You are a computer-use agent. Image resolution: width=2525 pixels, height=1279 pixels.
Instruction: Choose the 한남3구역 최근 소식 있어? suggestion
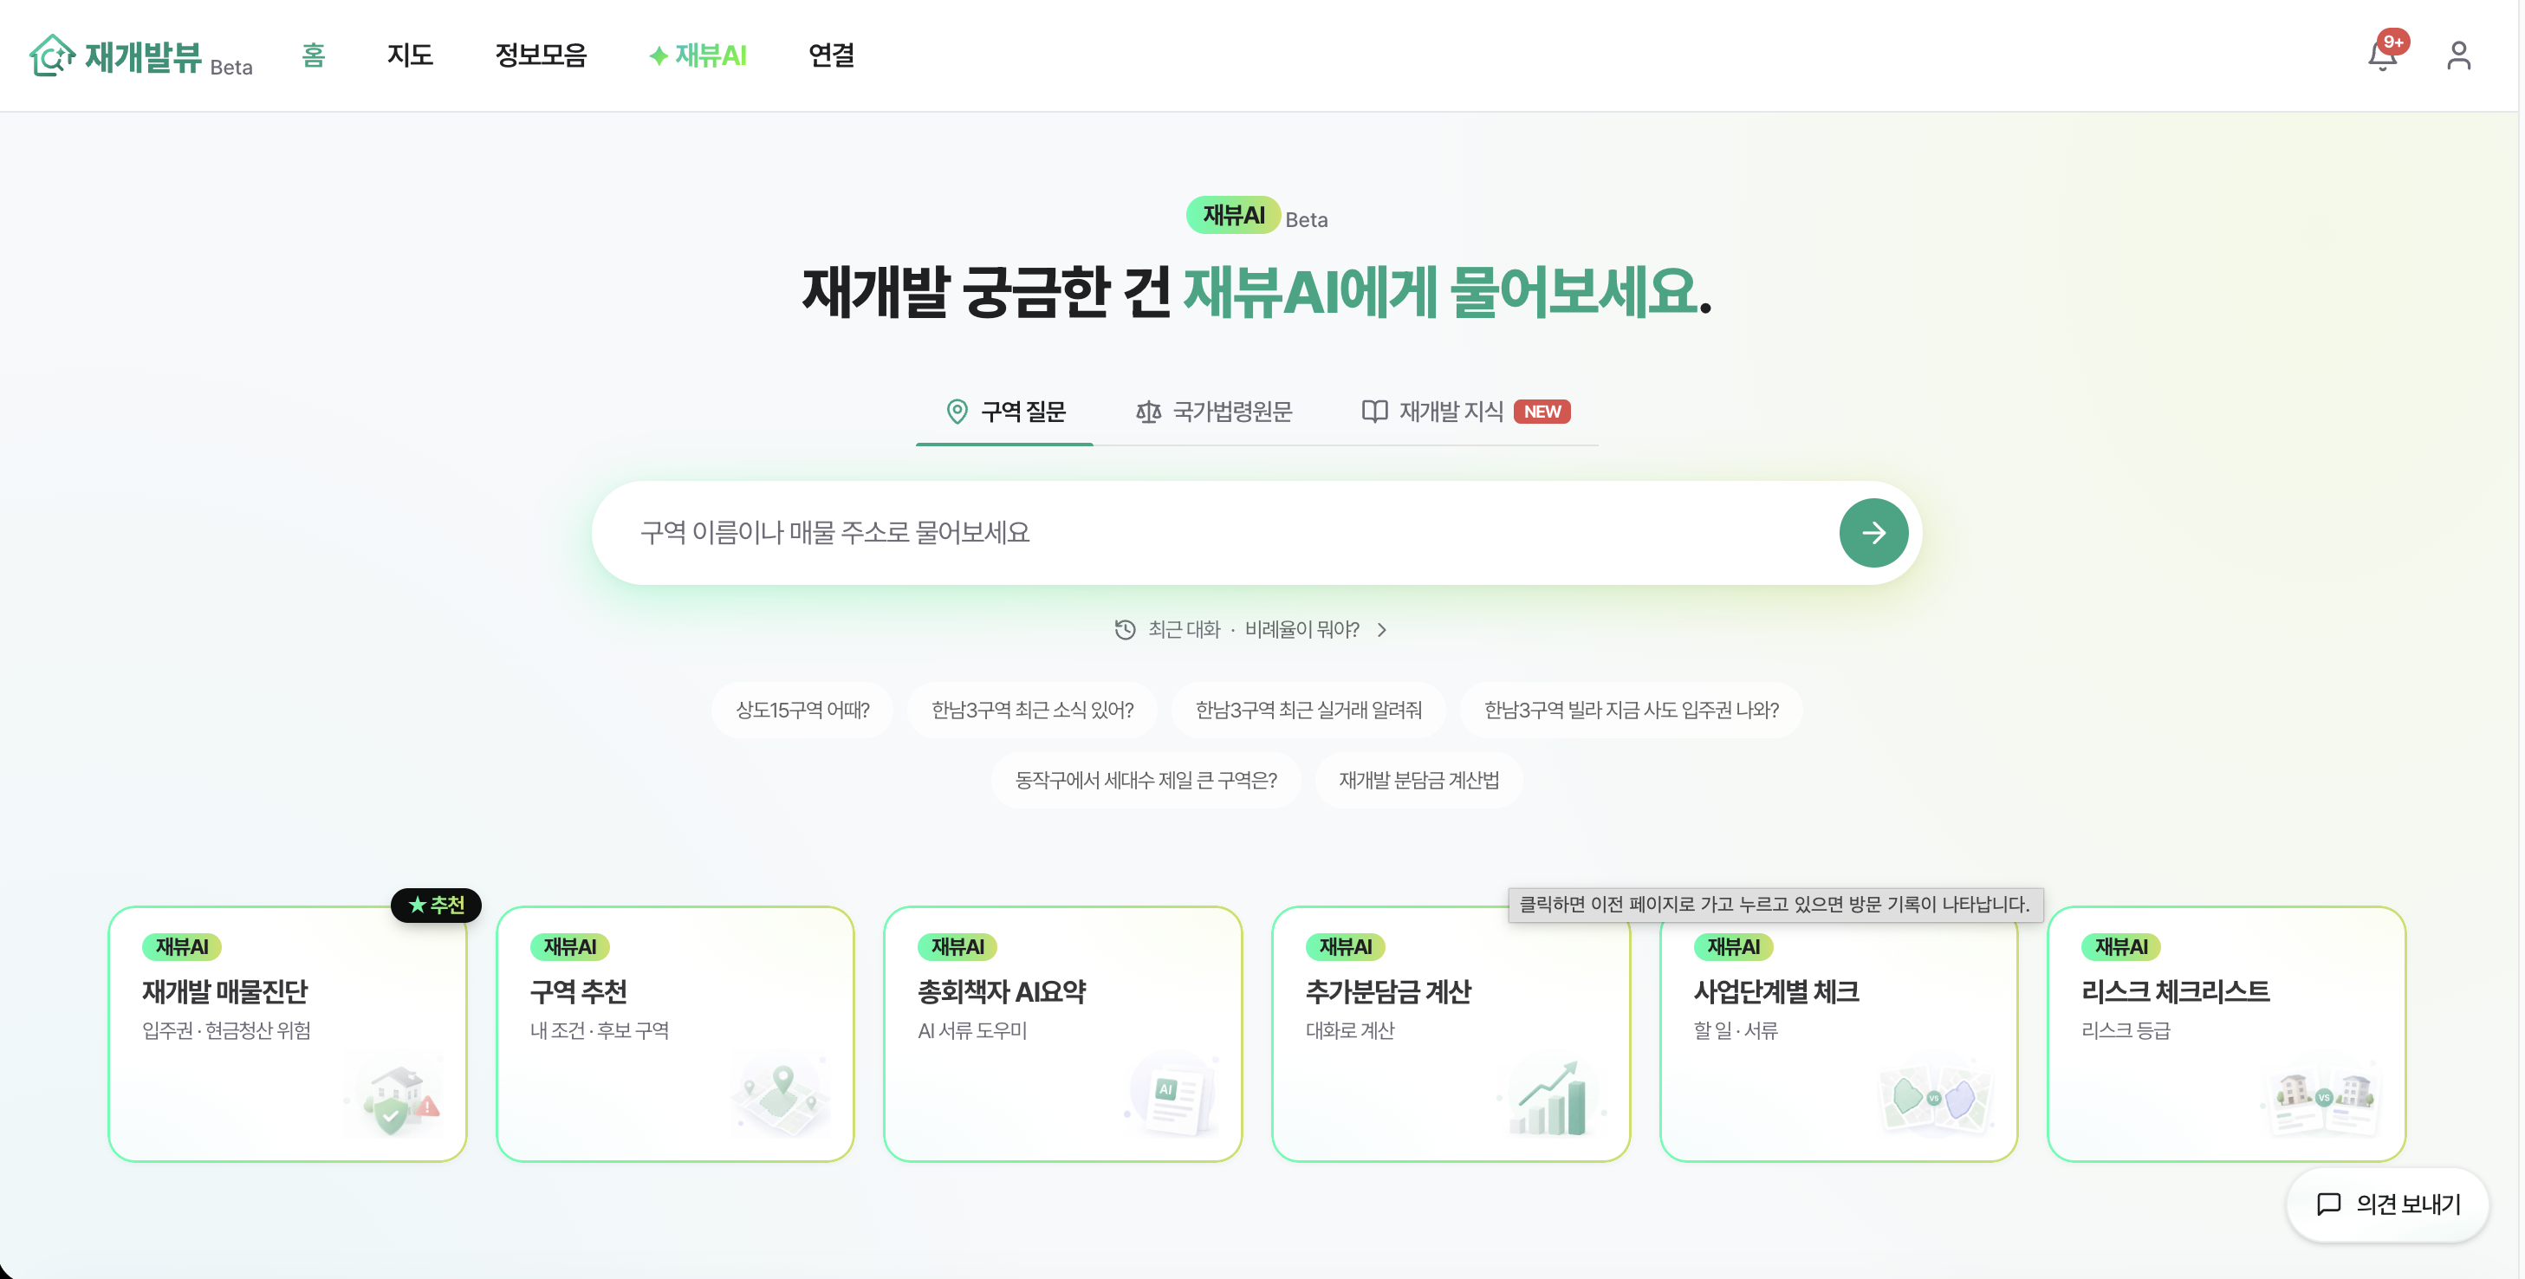coord(1032,710)
